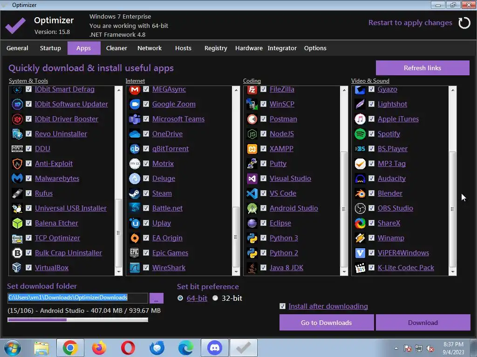Uncheck the DDU checkbox
The height and width of the screenshot is (357, 477).
[x=28, y=148]
